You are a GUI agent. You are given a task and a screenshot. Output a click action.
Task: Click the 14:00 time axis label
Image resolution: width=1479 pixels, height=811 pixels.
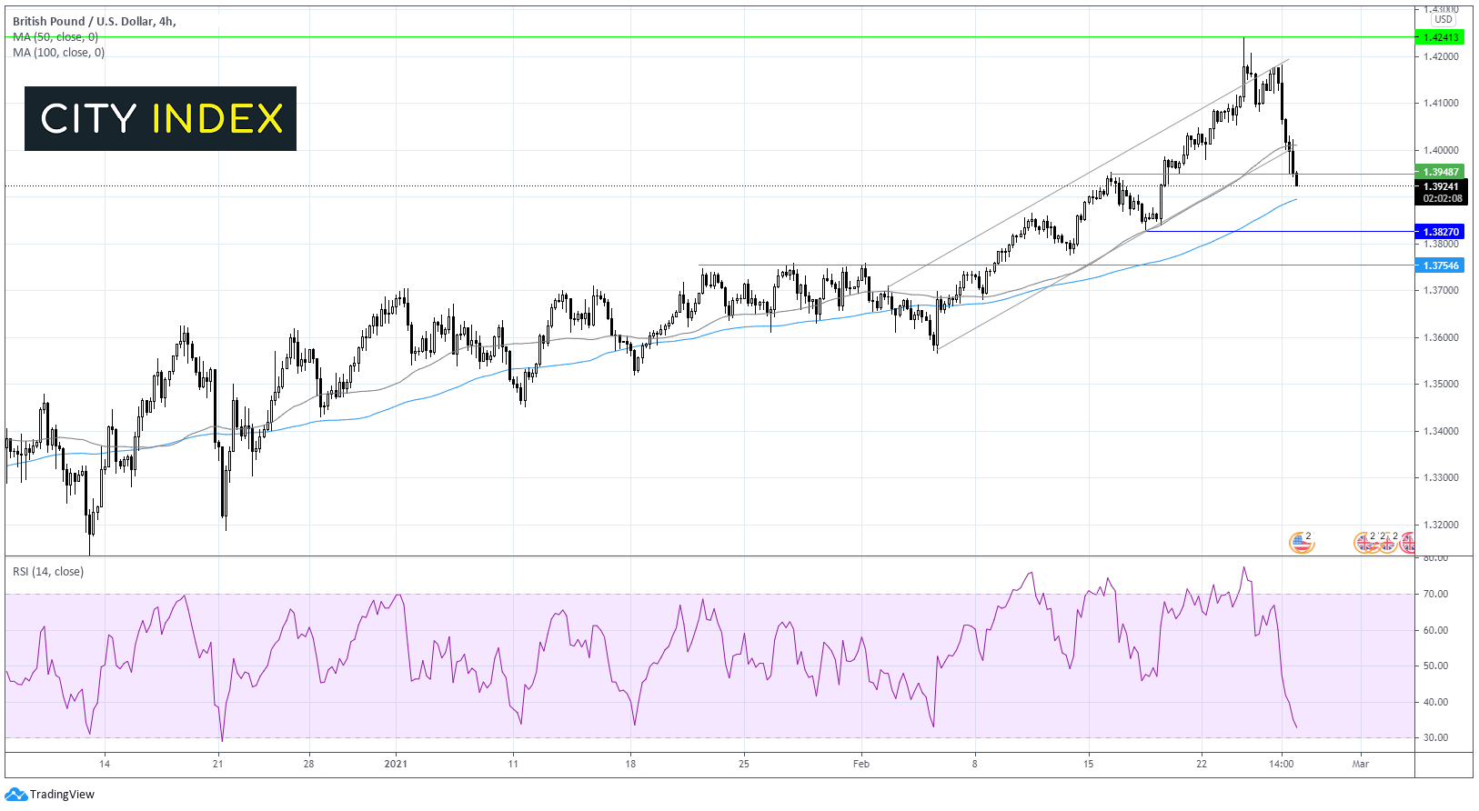[1281, 764]
